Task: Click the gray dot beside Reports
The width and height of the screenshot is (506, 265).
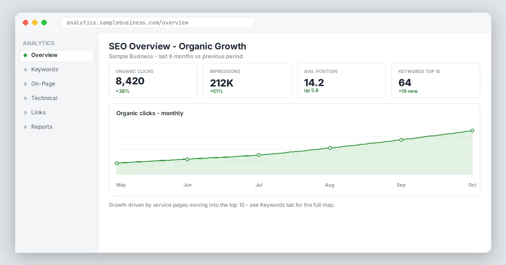Action: pyautogui.click(x=25, y=127)
